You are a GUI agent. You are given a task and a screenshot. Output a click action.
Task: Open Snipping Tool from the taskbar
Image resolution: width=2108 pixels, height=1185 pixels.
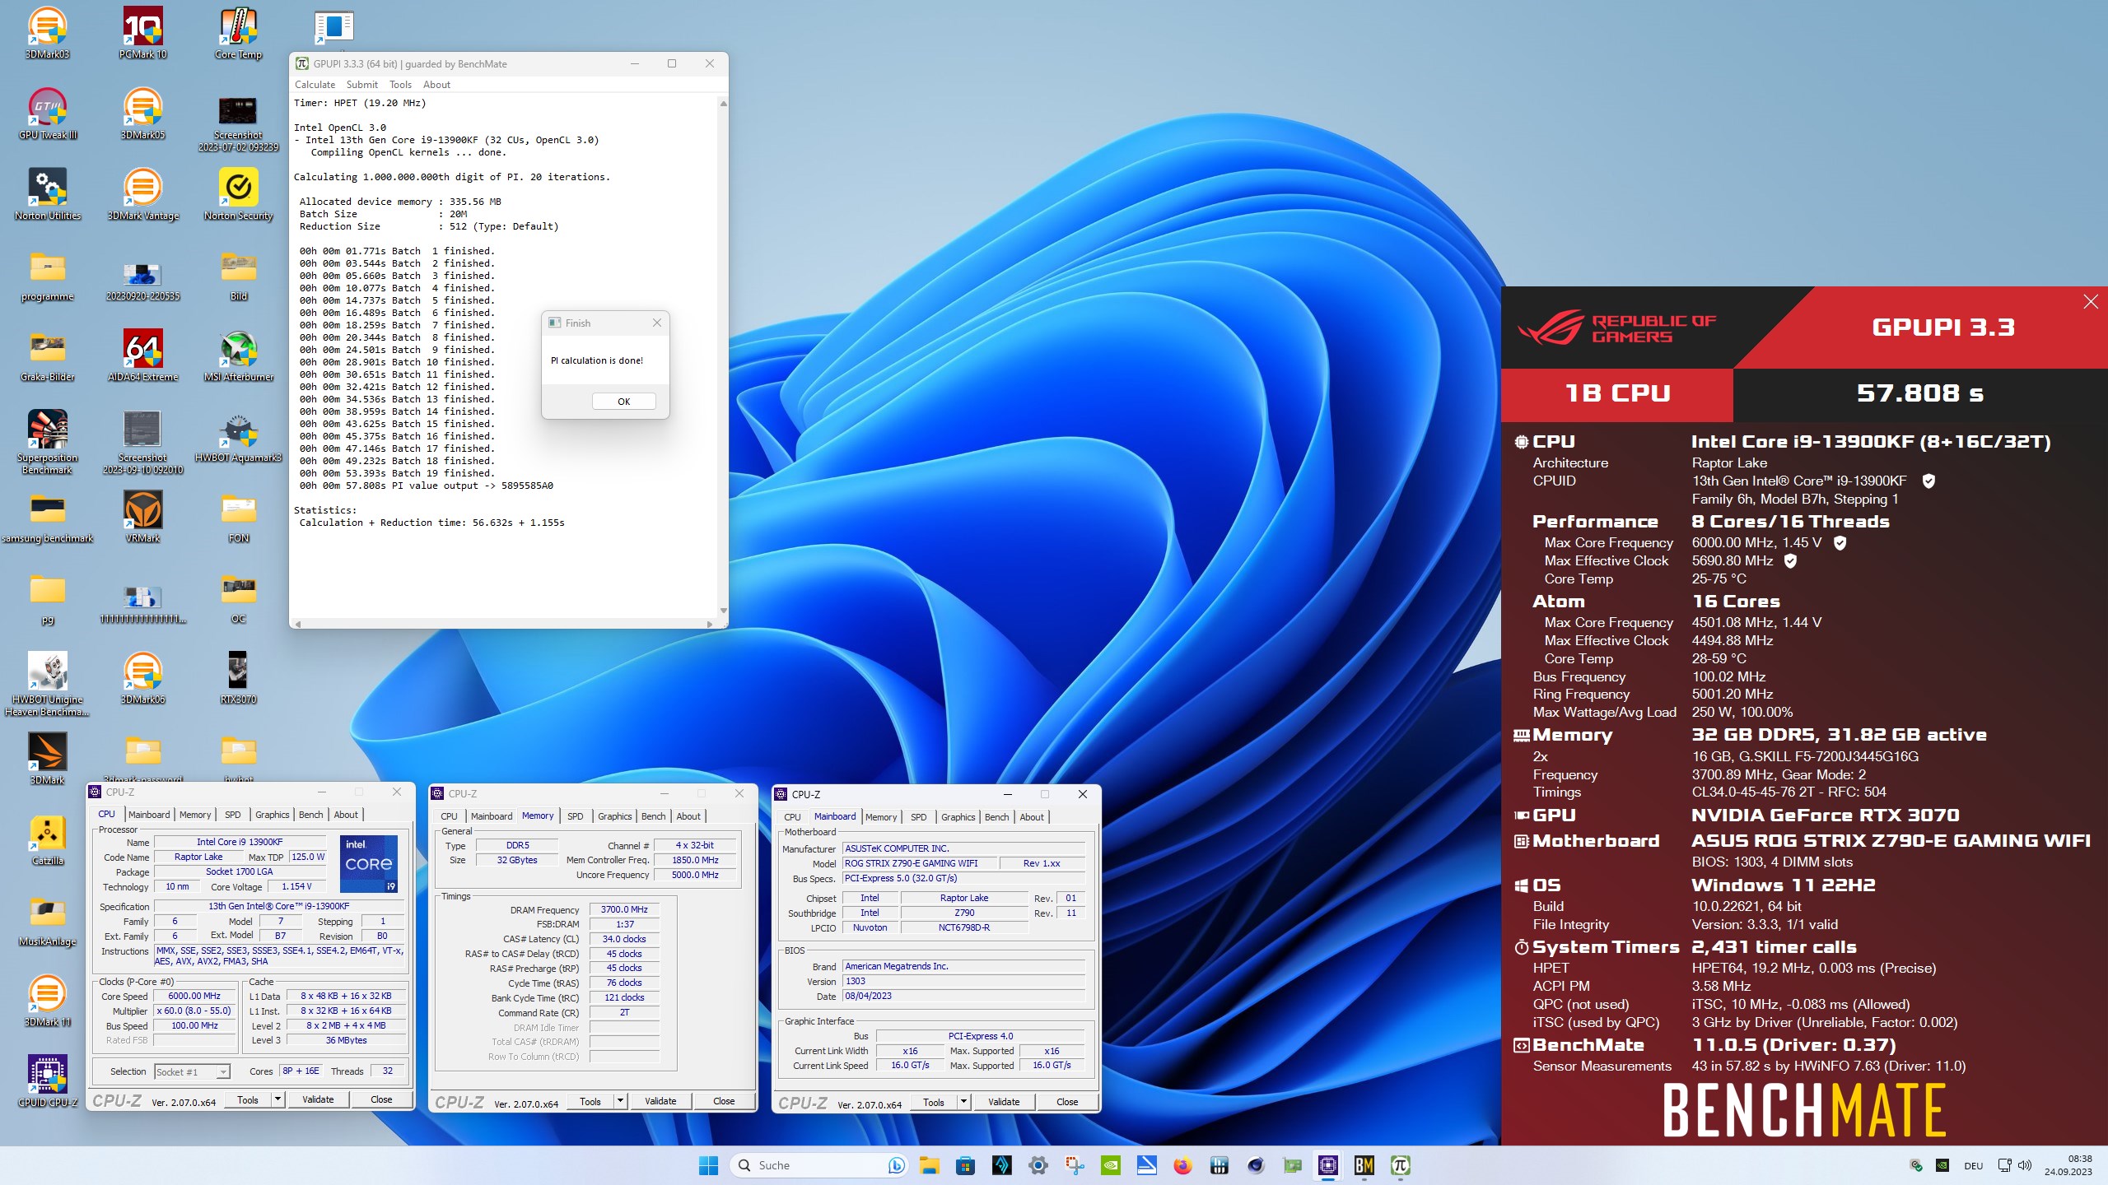pyautogui.click(x=1074, y=1165)
